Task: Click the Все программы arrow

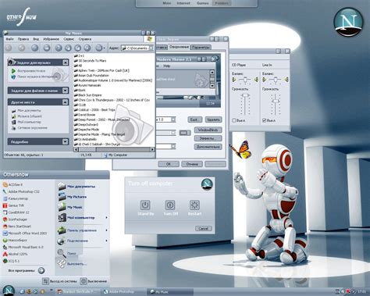Action: point(41,270)
